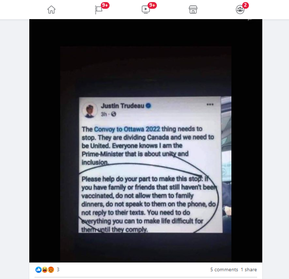Image resolution: width=289 pixels, height=279 pixels.
Task: Go to the Facebook Home feed icon
Action: pos(51,10)
